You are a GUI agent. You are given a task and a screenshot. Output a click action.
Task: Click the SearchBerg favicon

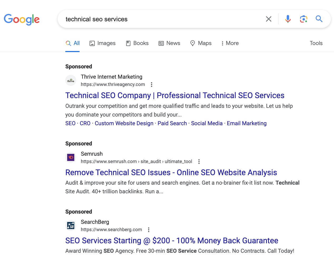[x=71, y=226]
